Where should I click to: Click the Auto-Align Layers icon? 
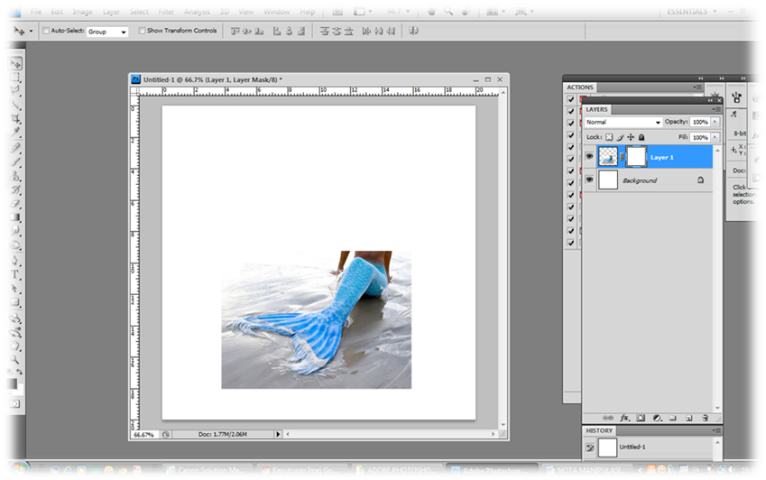(413, 31)
